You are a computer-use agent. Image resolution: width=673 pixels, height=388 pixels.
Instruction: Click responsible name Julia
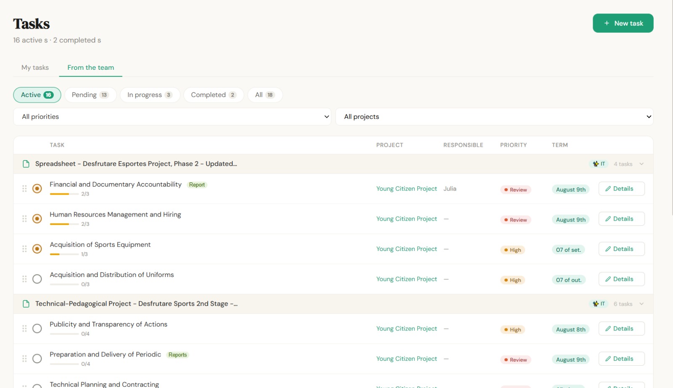click(x=450, y=189)
